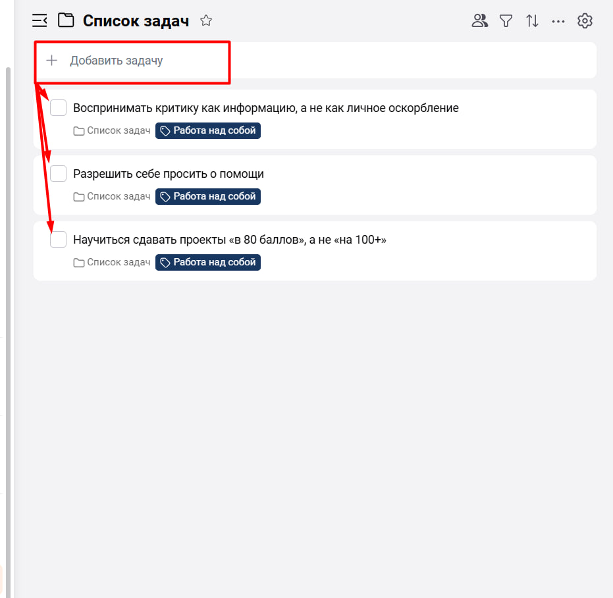This screenshot has height=598, width=613.
Task: Open the list settings gear icon
Action: pos(585,21)
